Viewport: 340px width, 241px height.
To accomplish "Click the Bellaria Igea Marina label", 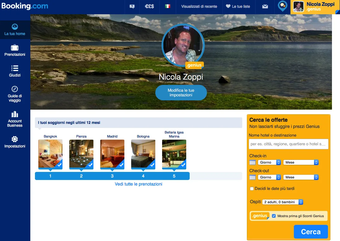I will point(174,134).
